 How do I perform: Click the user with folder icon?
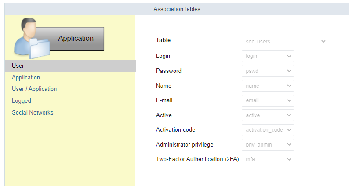[27, 39]
